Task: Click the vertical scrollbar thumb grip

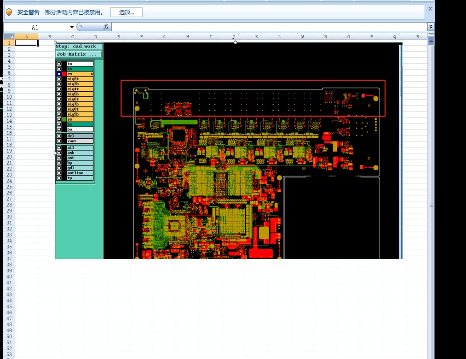Action: click(x=431, y=205)
